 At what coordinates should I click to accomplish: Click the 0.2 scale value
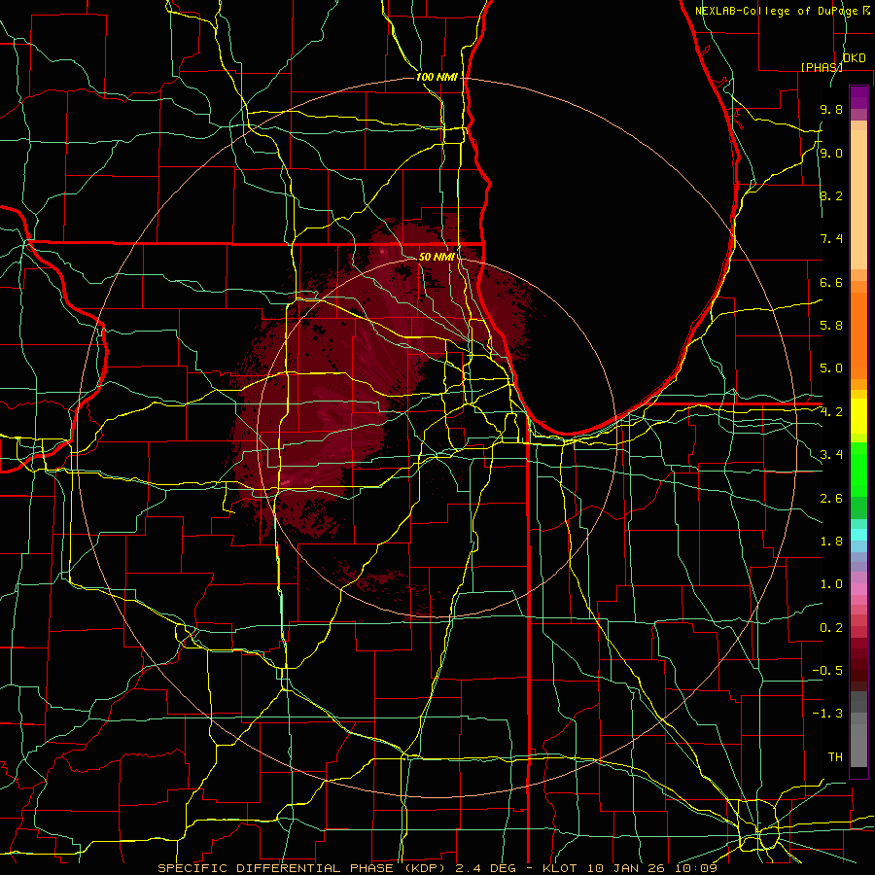click(831, 628)
